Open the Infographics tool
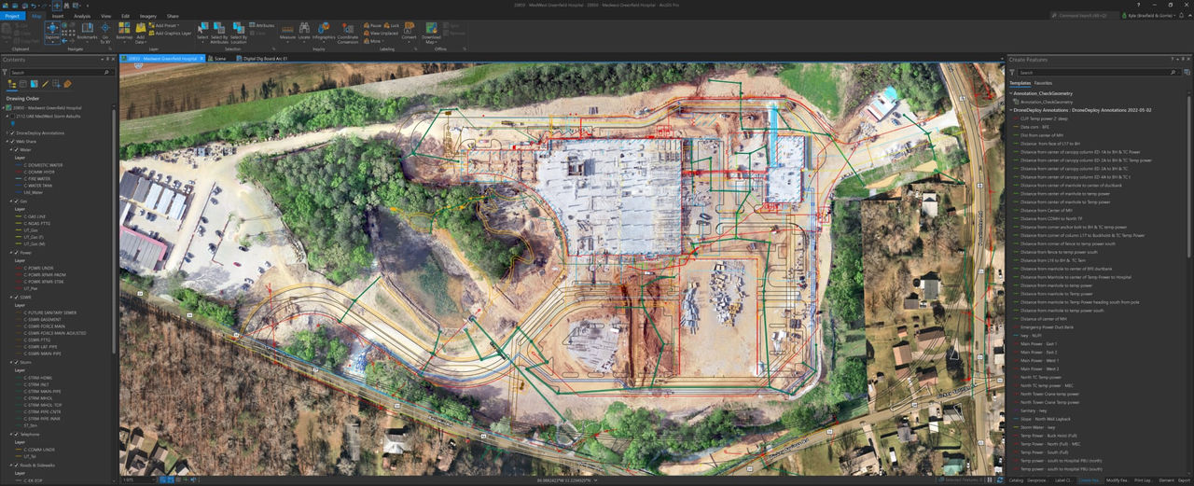Screen dimensions: 1194x486 pos(324,33)
